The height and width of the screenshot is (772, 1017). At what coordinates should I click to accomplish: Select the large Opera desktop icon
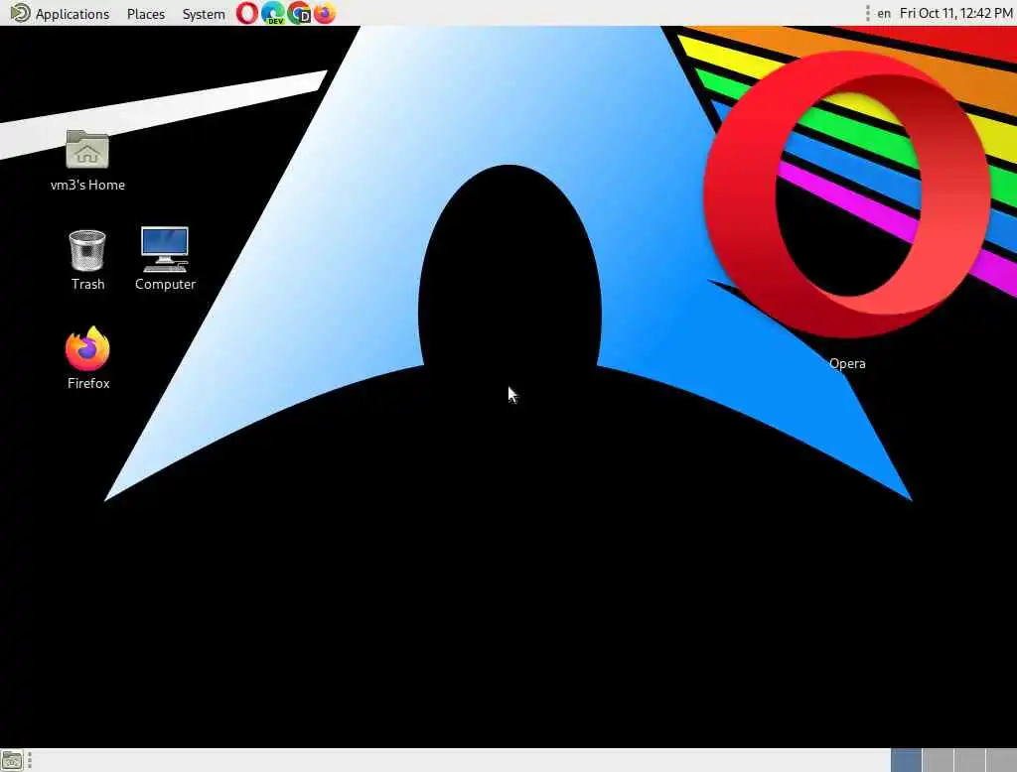point(847,194)
